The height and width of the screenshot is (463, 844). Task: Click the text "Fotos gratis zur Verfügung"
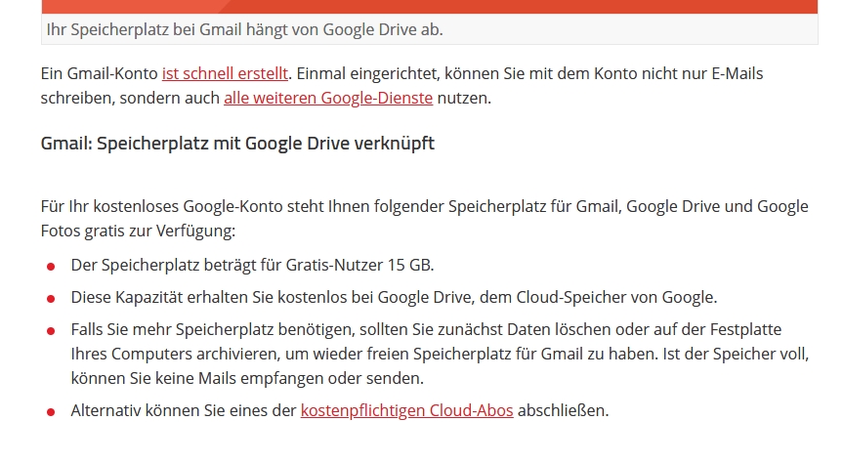(138, 231)
